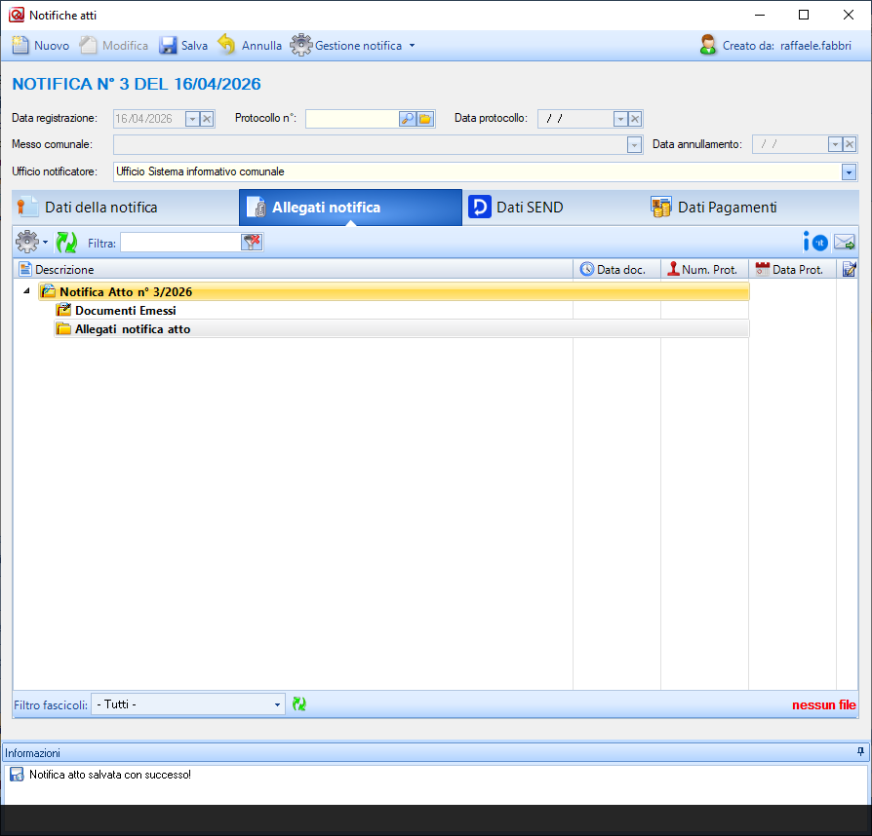
Task: Type in the Filtra input field
Action: click(x=180, y=243)
